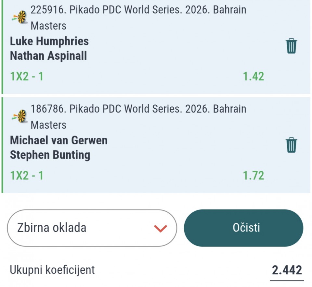Screen dimensions: 312x287
Task: Click on Nathan Aspinall's name
Action: [x=48, y=56]
